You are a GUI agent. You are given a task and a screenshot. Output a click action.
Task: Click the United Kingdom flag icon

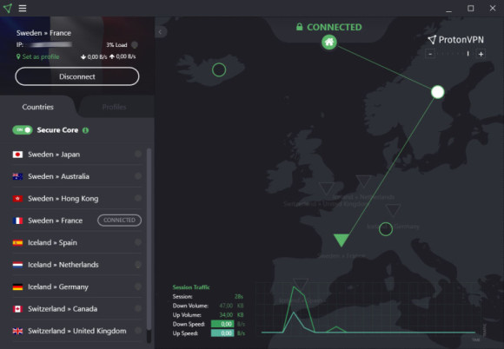tap(17, 331)
